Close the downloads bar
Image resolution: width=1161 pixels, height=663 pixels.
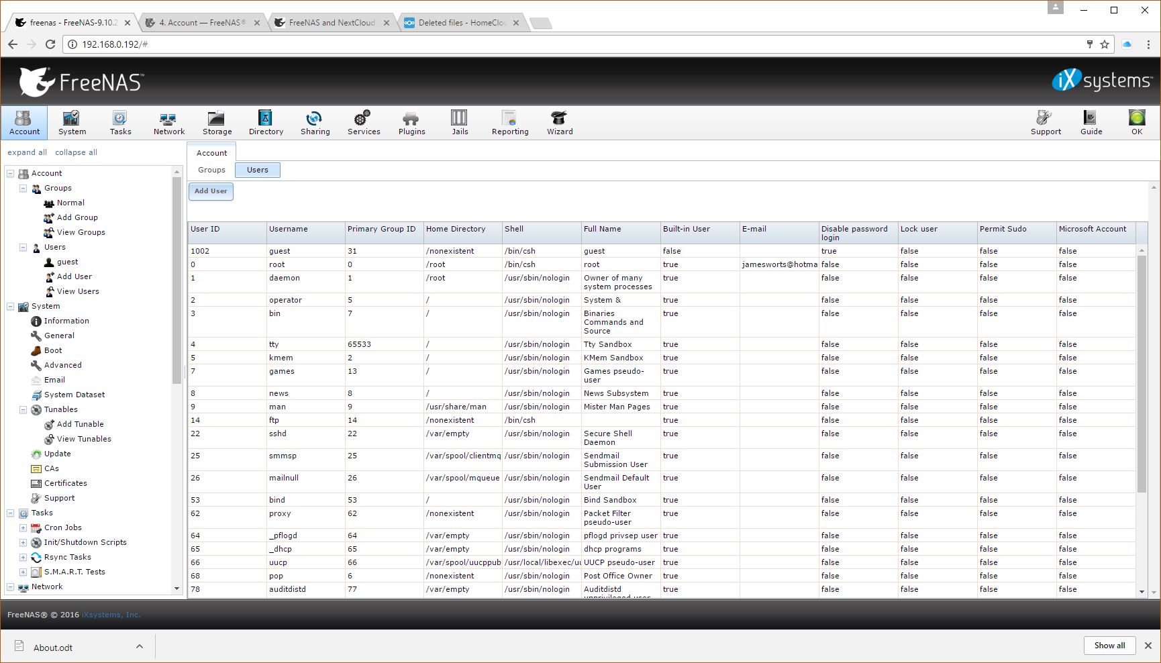[x=1148, y=646]
